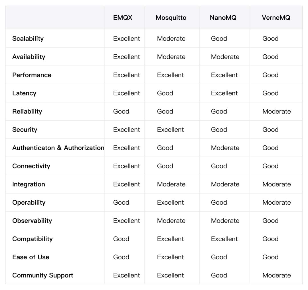The image size is (308, 290).
Task: Click the Reliability row label
Action: (x=27, y=111)
